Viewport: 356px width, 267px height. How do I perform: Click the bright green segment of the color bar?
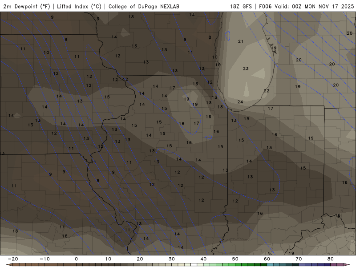point(239,265)
